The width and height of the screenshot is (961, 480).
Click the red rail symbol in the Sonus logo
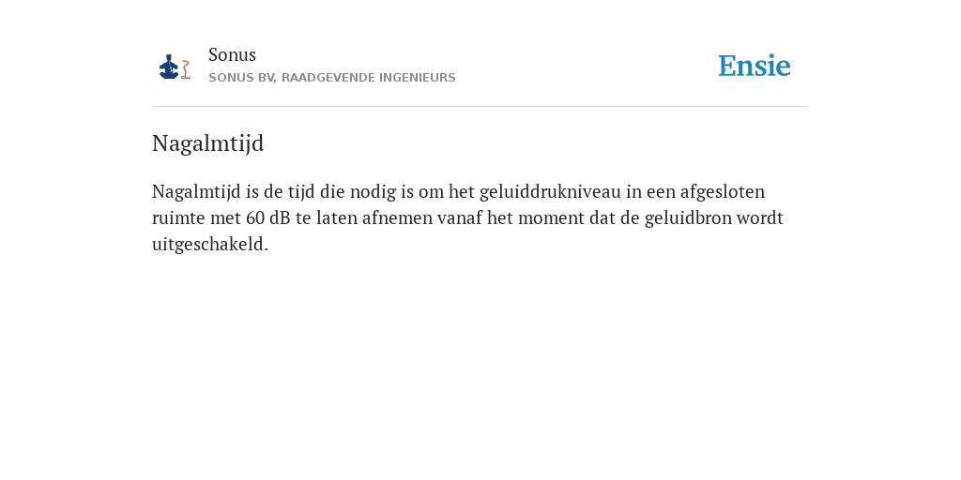pos(186,69)
